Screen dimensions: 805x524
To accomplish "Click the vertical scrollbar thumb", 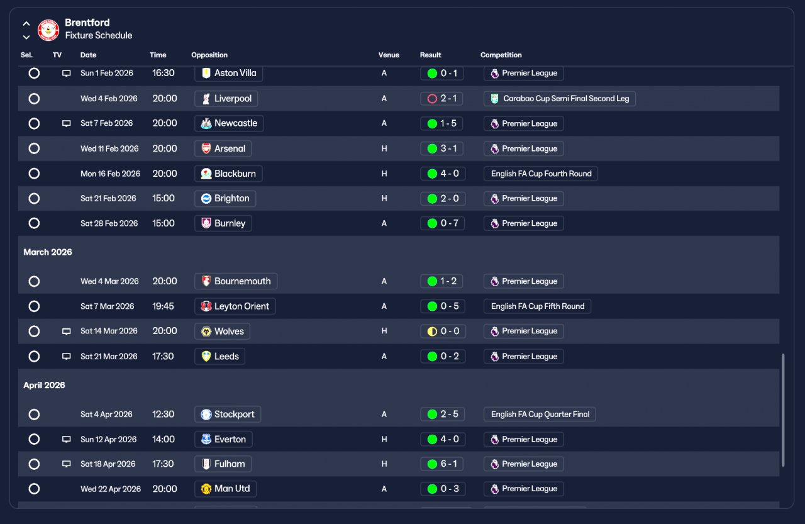I will 783,410.
